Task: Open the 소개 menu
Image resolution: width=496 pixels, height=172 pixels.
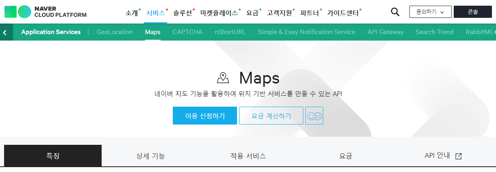Action: coord(132,13)
